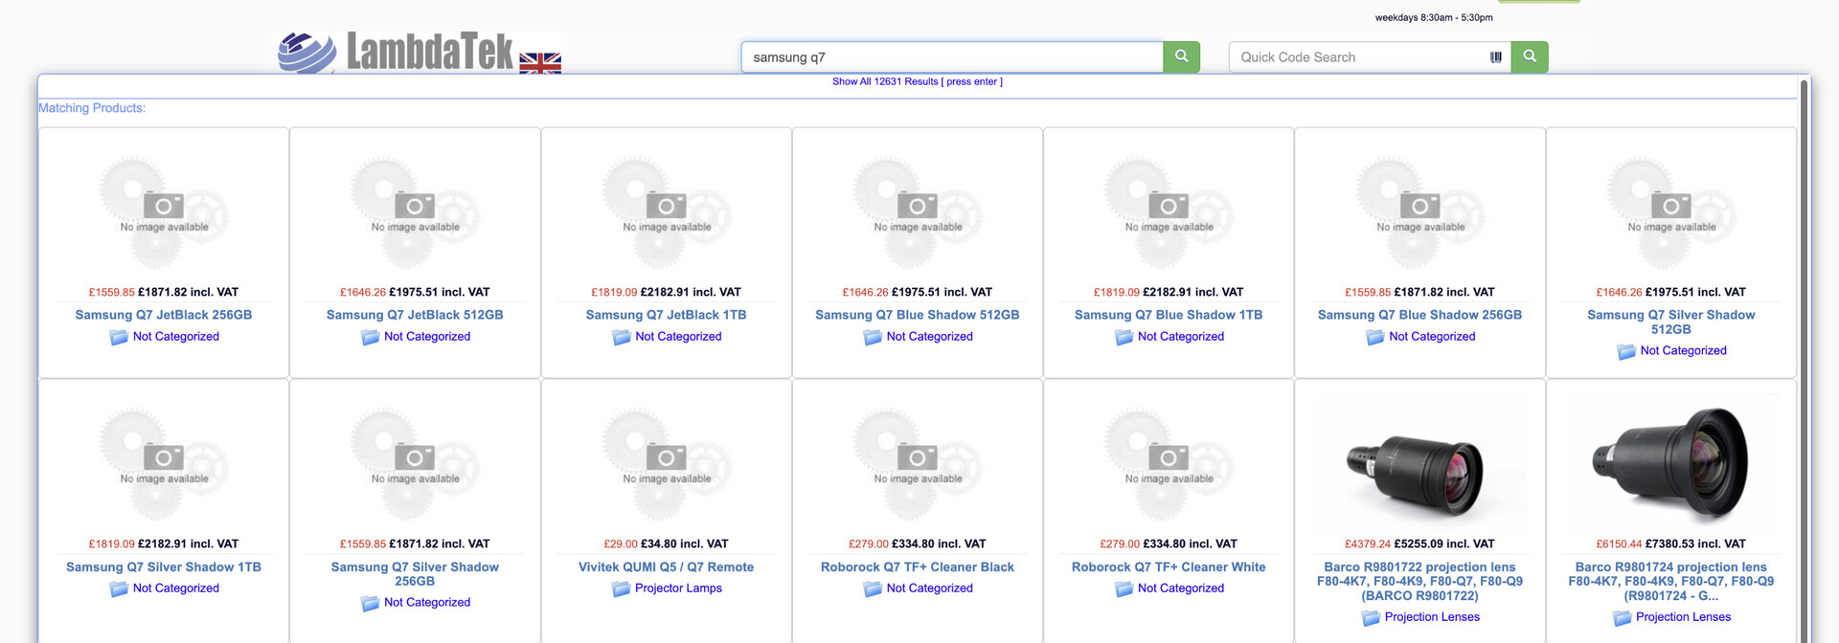
Task: Click folder icon under Roborock Q7 TF+ Cleaner Black
Action: (x=873, y=588)
